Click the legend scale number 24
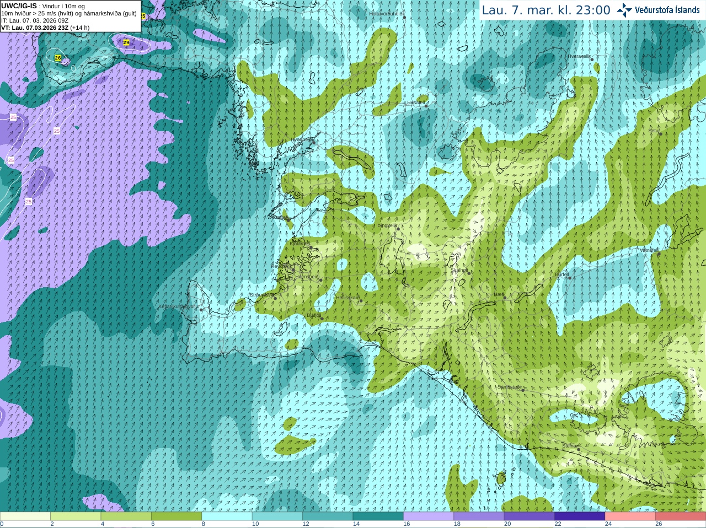The height and width of the screenshot is (528, 706). [x=608, y=524]
